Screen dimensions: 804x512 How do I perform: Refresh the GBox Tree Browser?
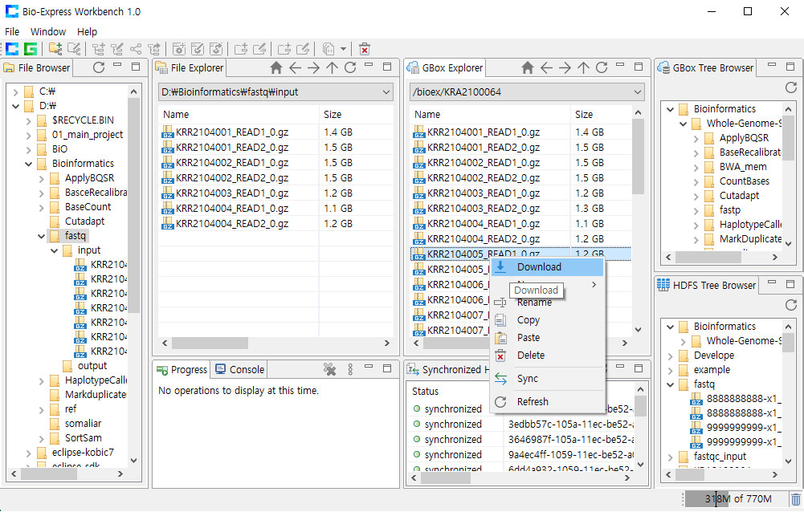coord(791,87)
